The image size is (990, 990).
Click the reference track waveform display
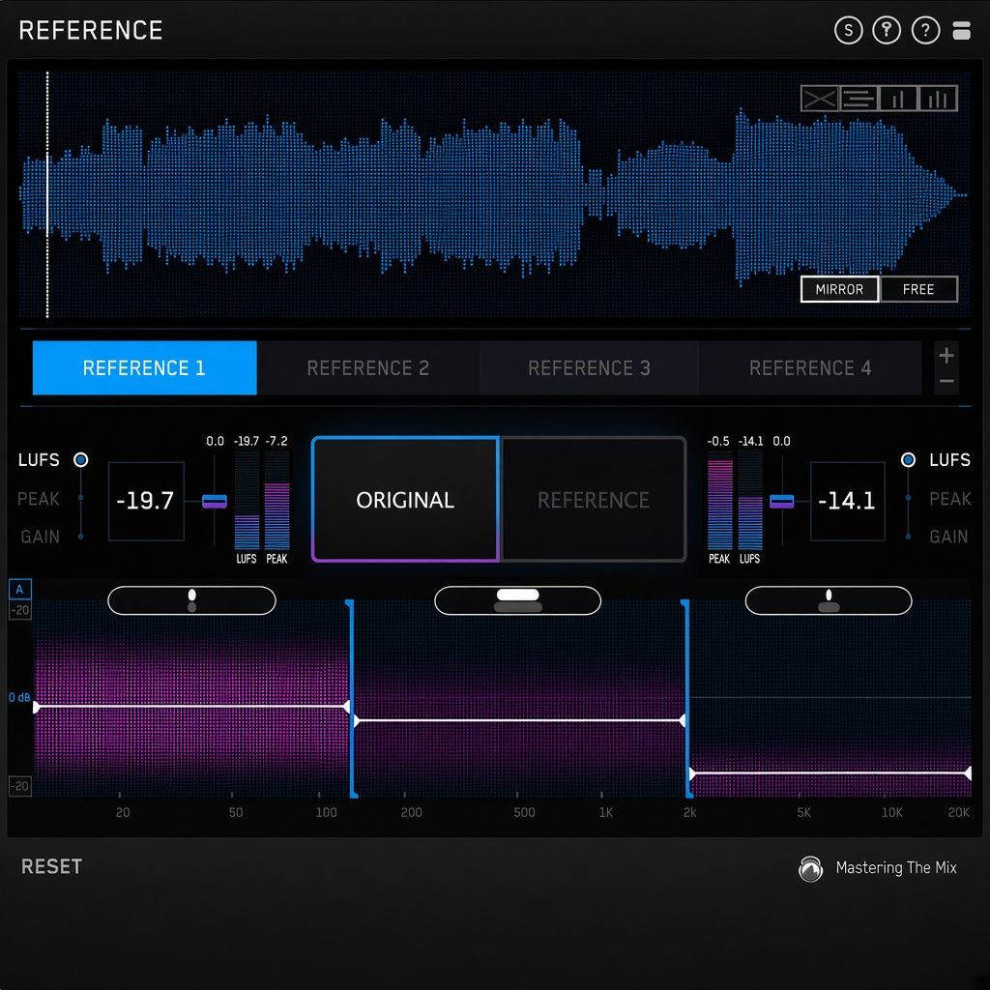point(494,195)
